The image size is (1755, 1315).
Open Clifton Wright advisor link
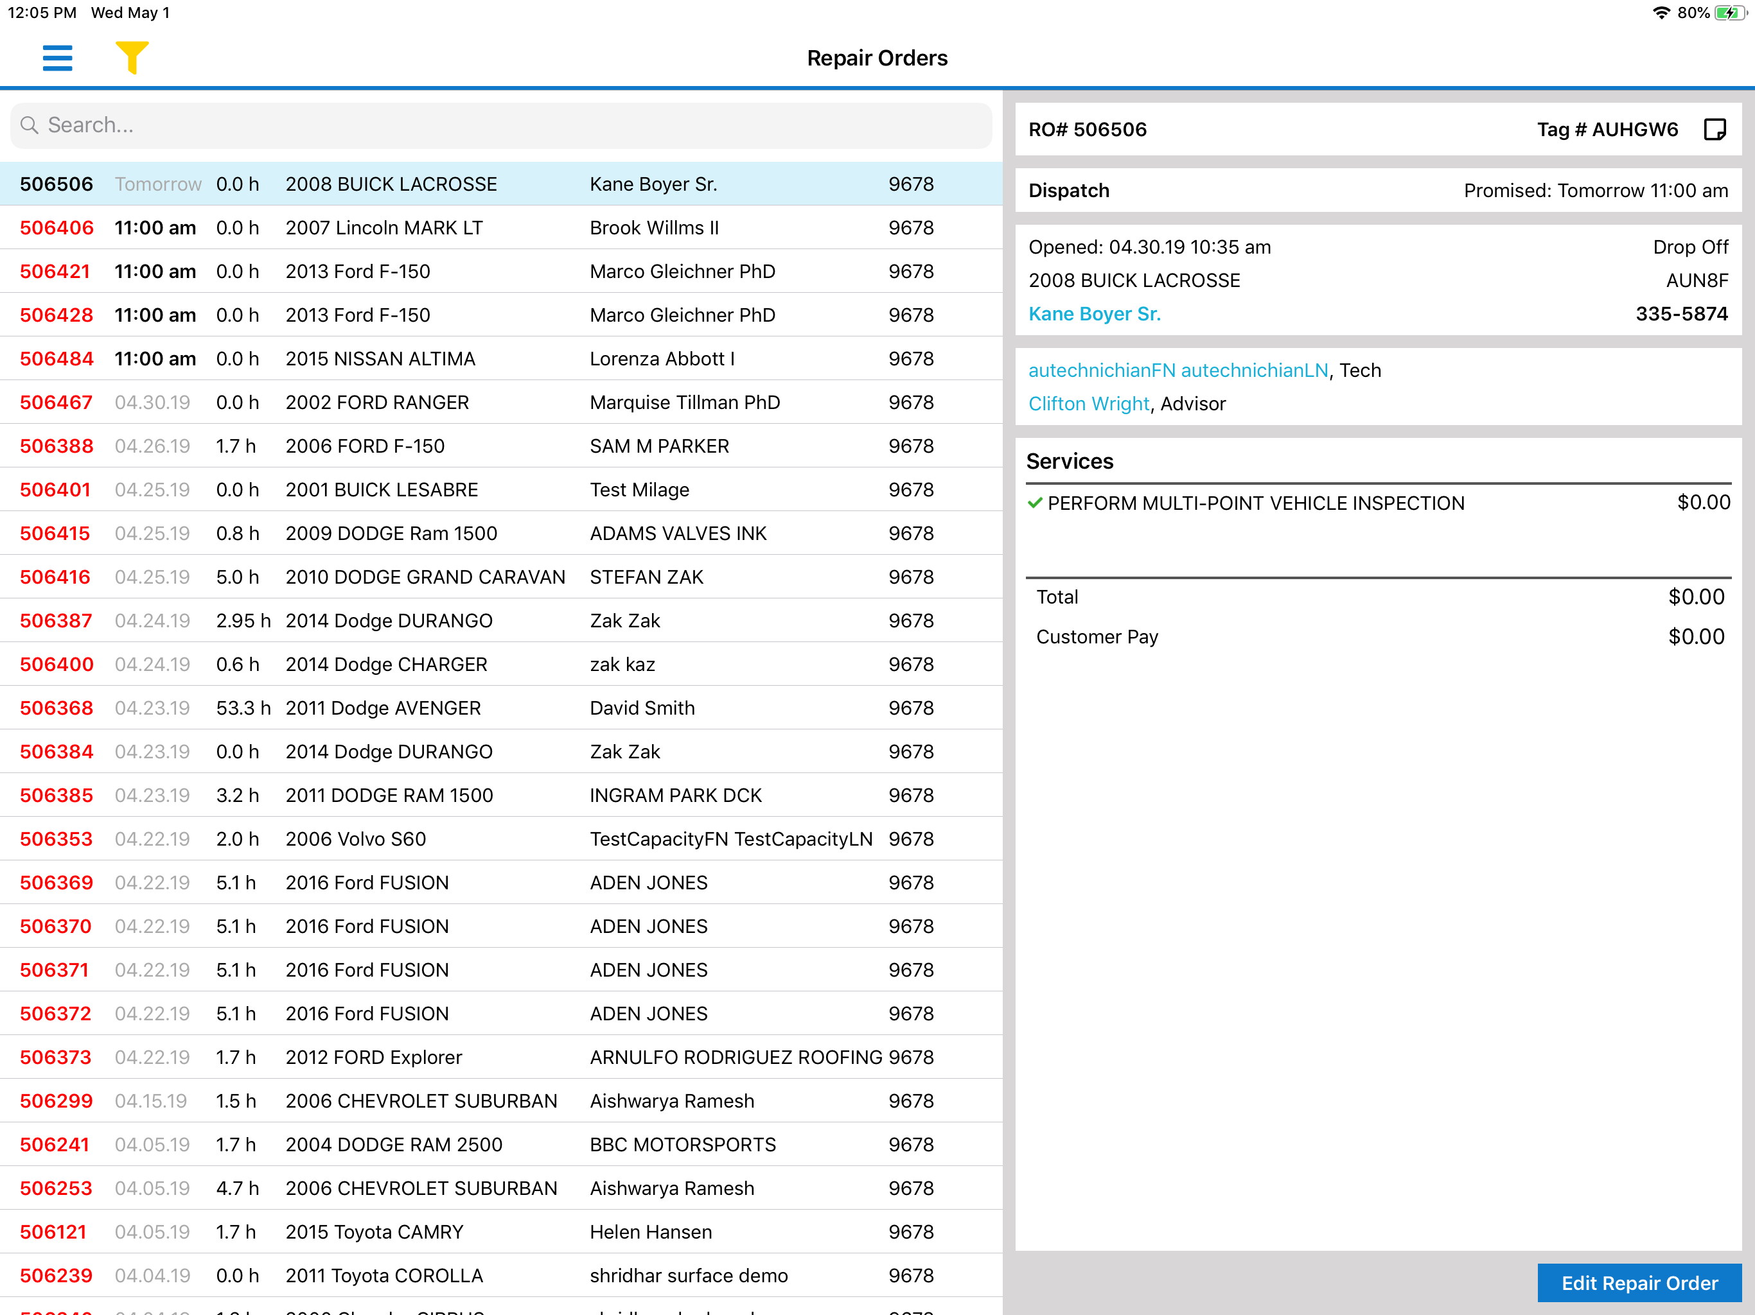point(1089,404)
